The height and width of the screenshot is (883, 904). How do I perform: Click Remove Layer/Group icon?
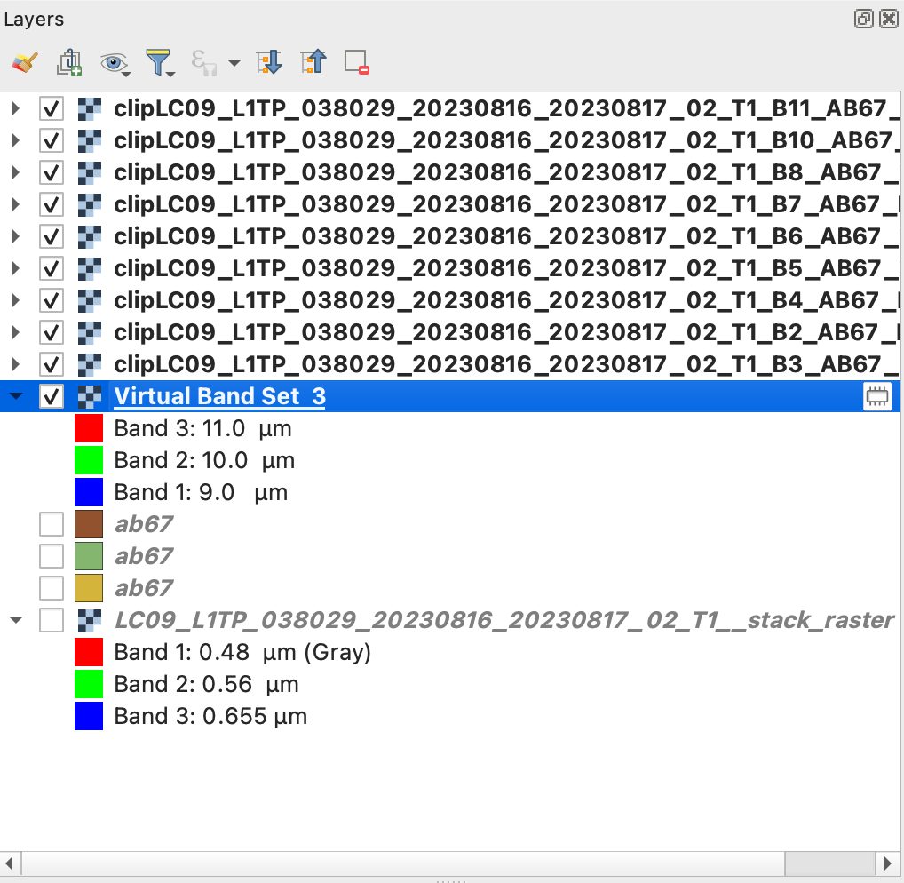357,62
